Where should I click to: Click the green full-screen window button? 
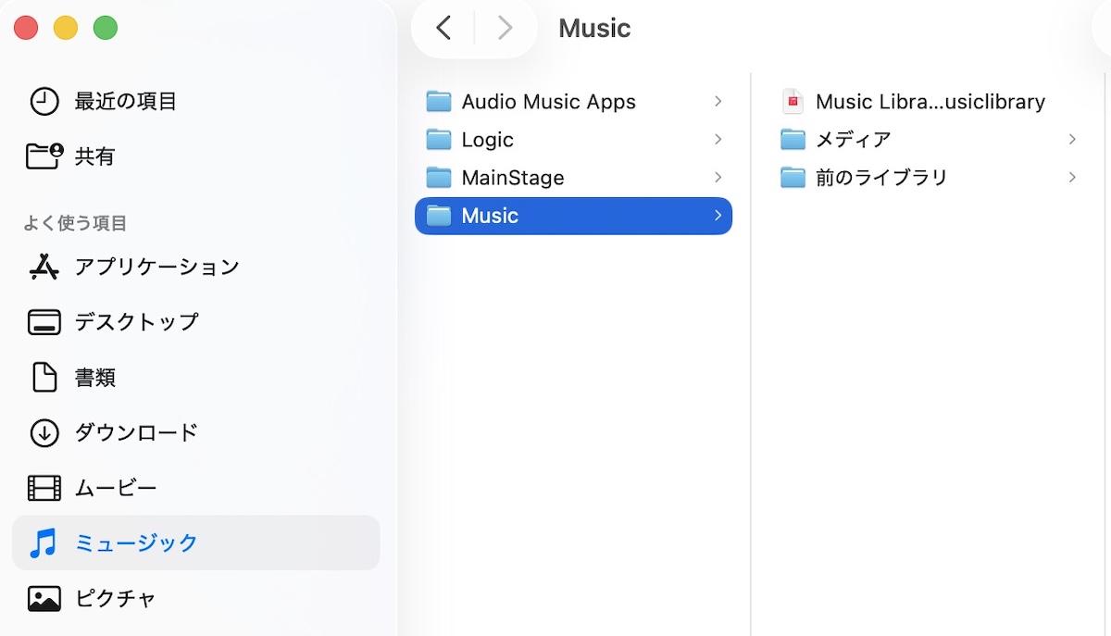click(106, 28)
